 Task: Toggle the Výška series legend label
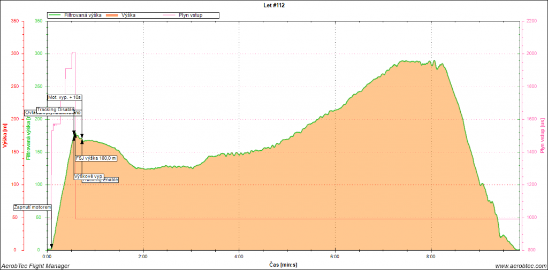pyautogui.click(x=128, y=16)
